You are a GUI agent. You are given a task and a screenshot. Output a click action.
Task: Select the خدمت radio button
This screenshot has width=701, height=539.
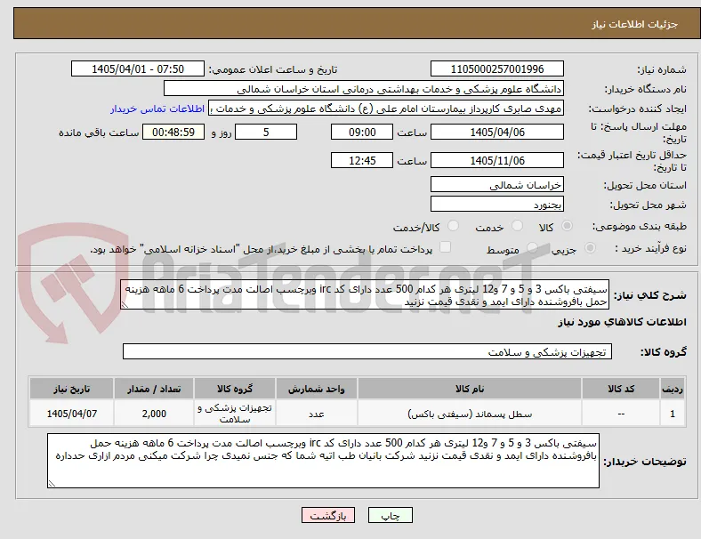coord(517,226)
